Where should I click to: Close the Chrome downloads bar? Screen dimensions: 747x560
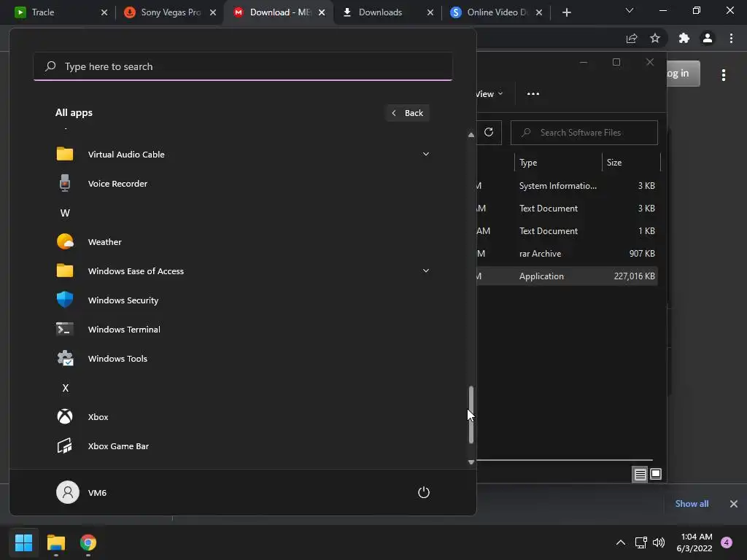click(734, 504)
